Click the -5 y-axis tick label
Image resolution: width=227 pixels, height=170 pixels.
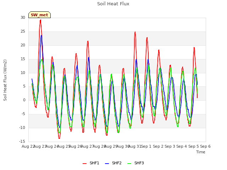pyautogui.click(x=23, y=114)
